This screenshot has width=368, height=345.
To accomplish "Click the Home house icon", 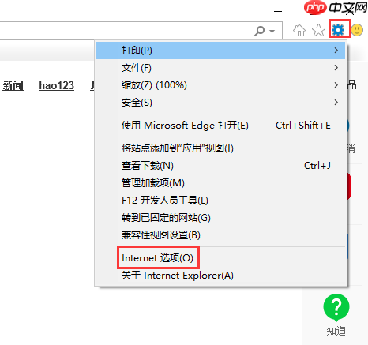I will [299, 30].
